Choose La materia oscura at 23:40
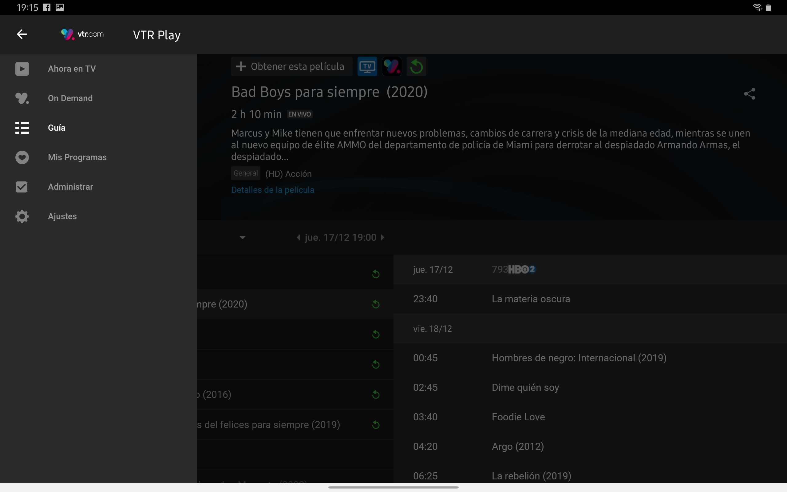 pos(531,299)
